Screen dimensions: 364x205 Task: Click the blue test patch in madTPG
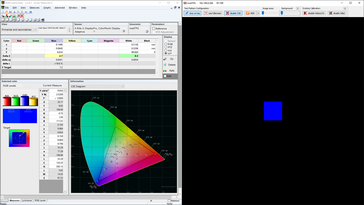[x=273, y=111]
